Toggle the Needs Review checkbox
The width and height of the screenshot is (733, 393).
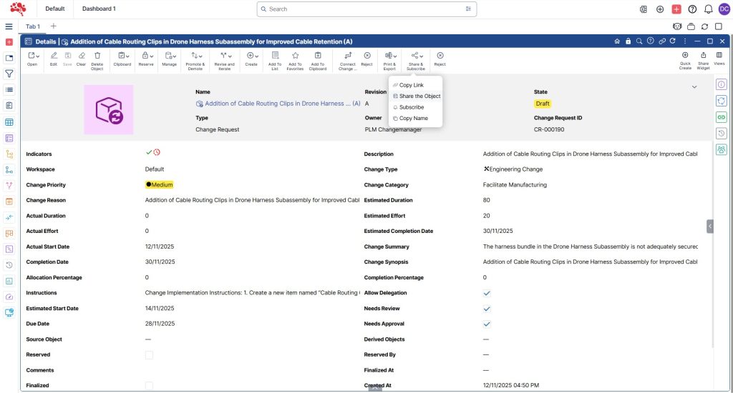487,309
